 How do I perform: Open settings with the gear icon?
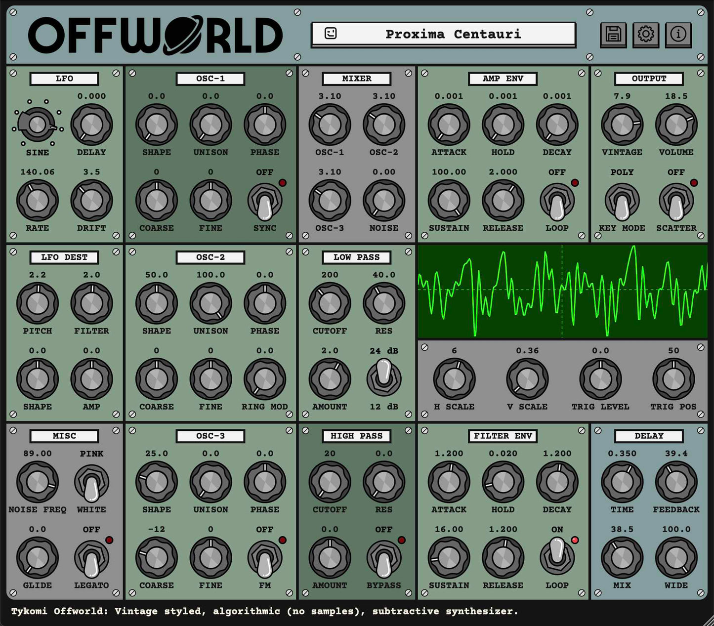[x=646, y=34]
